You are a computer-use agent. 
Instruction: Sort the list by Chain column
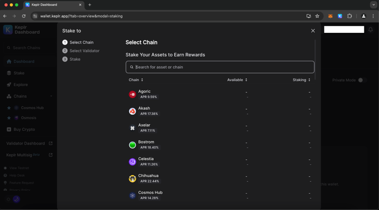coord(136,80)
